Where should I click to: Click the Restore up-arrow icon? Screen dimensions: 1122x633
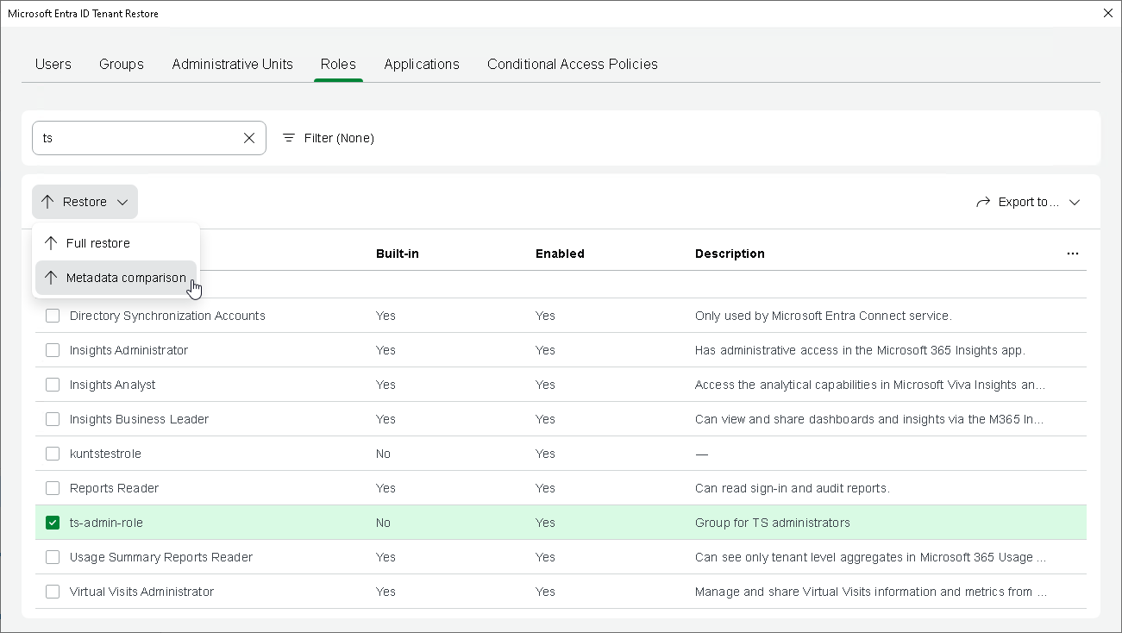(x=47, y=202)
